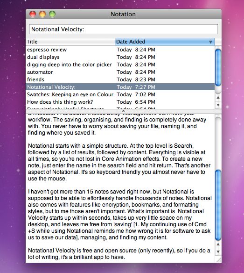Screen dimensions: 244x273
Task: Click the note body scrollbar thumb
Action: coord(218,205)
